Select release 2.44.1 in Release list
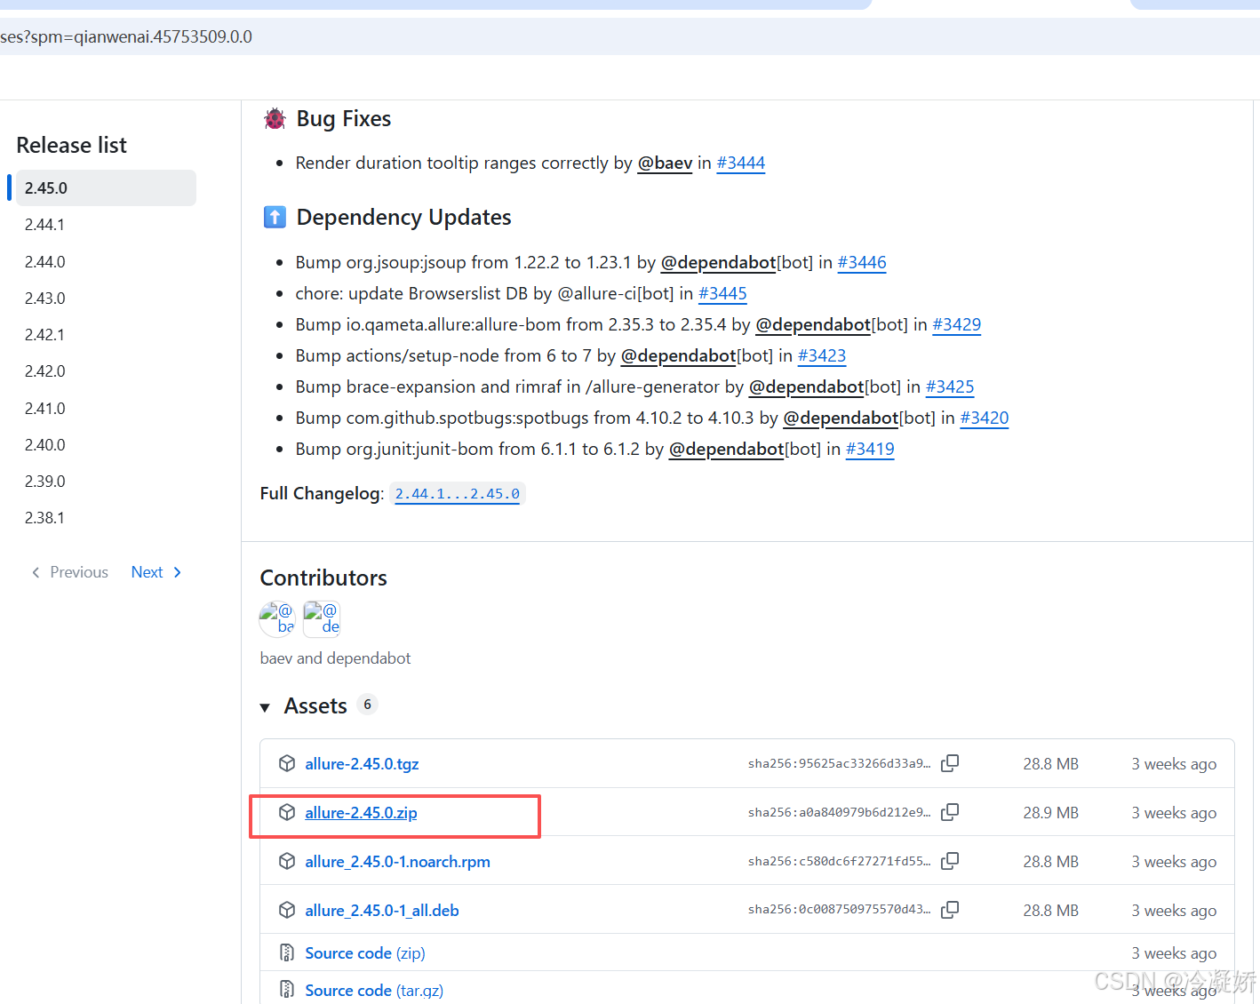The height and width of the screenshot is (1004, 1260). (x=44, y=225)
